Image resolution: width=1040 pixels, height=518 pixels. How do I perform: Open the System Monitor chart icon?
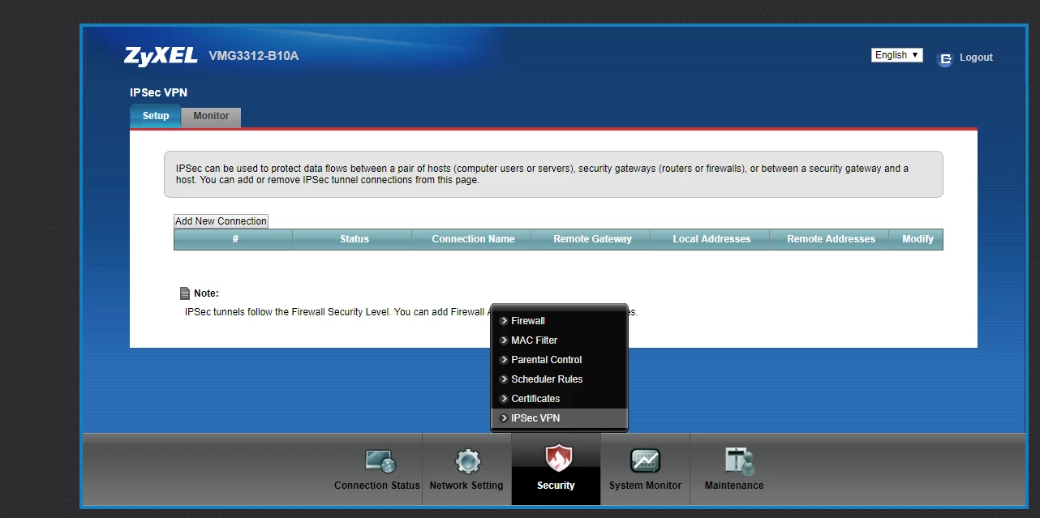coord(646,461)
